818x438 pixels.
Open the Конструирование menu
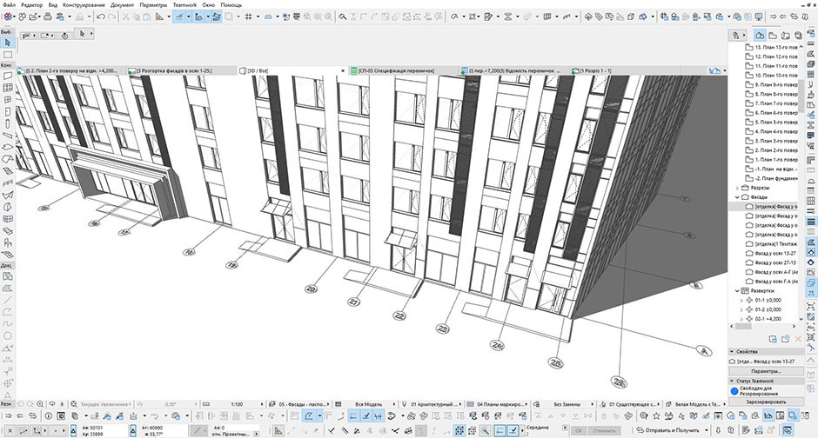click(84, 4)
